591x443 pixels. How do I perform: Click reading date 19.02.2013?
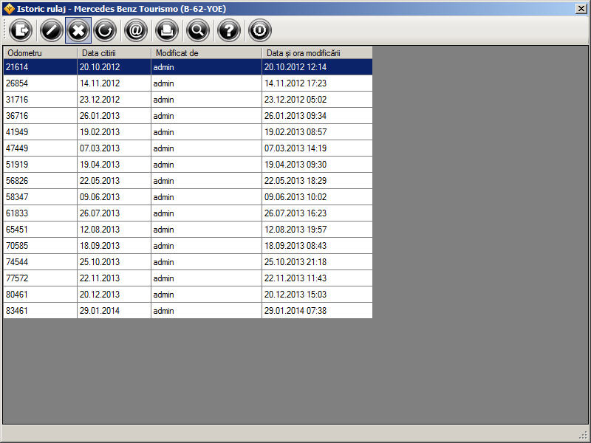[x=100, y=132]
